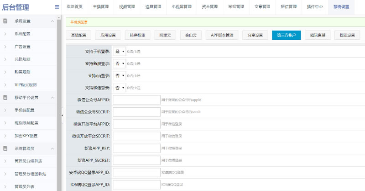
Task: Click the 微信公众号APPID input field
Action: pyautogui.click(x=136, y=100)
